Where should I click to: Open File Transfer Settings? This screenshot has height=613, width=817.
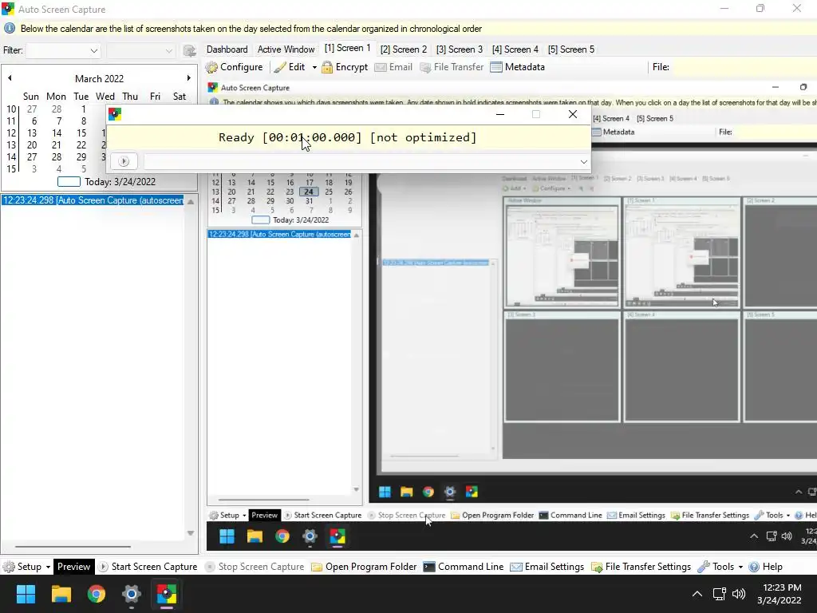[x=641, y=567]
